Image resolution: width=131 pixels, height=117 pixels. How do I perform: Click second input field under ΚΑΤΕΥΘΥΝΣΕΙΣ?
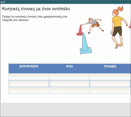29,83
